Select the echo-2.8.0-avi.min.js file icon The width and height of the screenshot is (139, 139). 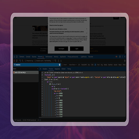pos(14,72)
